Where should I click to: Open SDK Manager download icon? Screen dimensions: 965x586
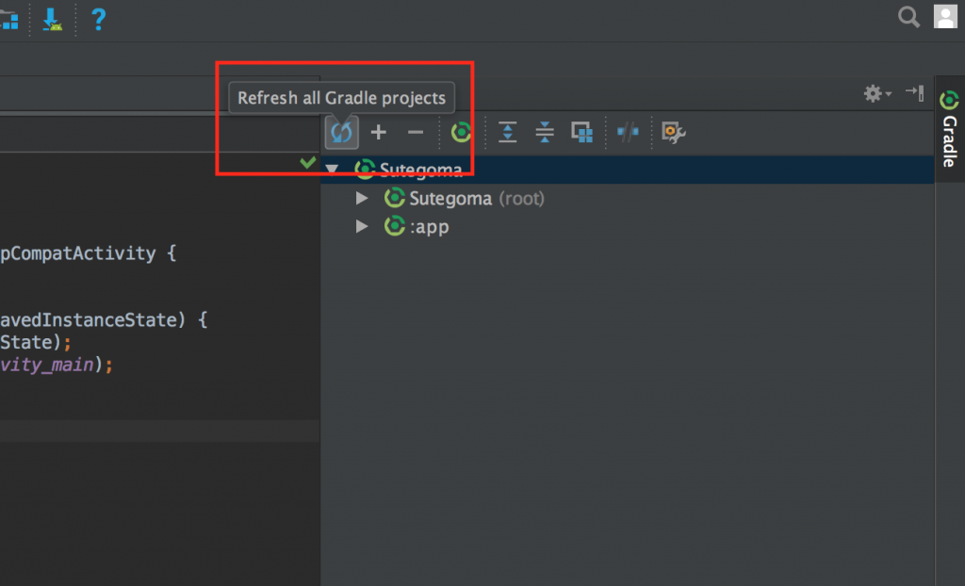tap(53, 18)
